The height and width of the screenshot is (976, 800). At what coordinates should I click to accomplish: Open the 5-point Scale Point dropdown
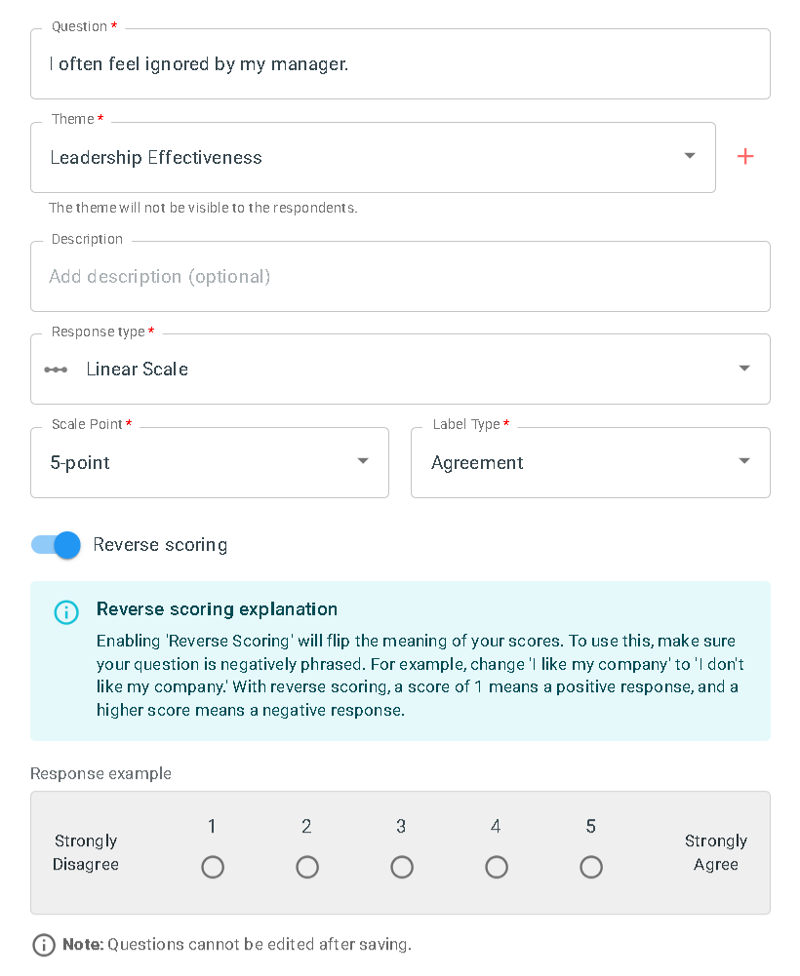click(210, 462)
